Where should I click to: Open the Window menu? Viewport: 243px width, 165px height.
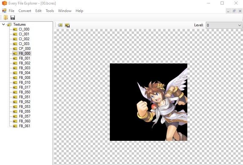click(x=65, y=11)
